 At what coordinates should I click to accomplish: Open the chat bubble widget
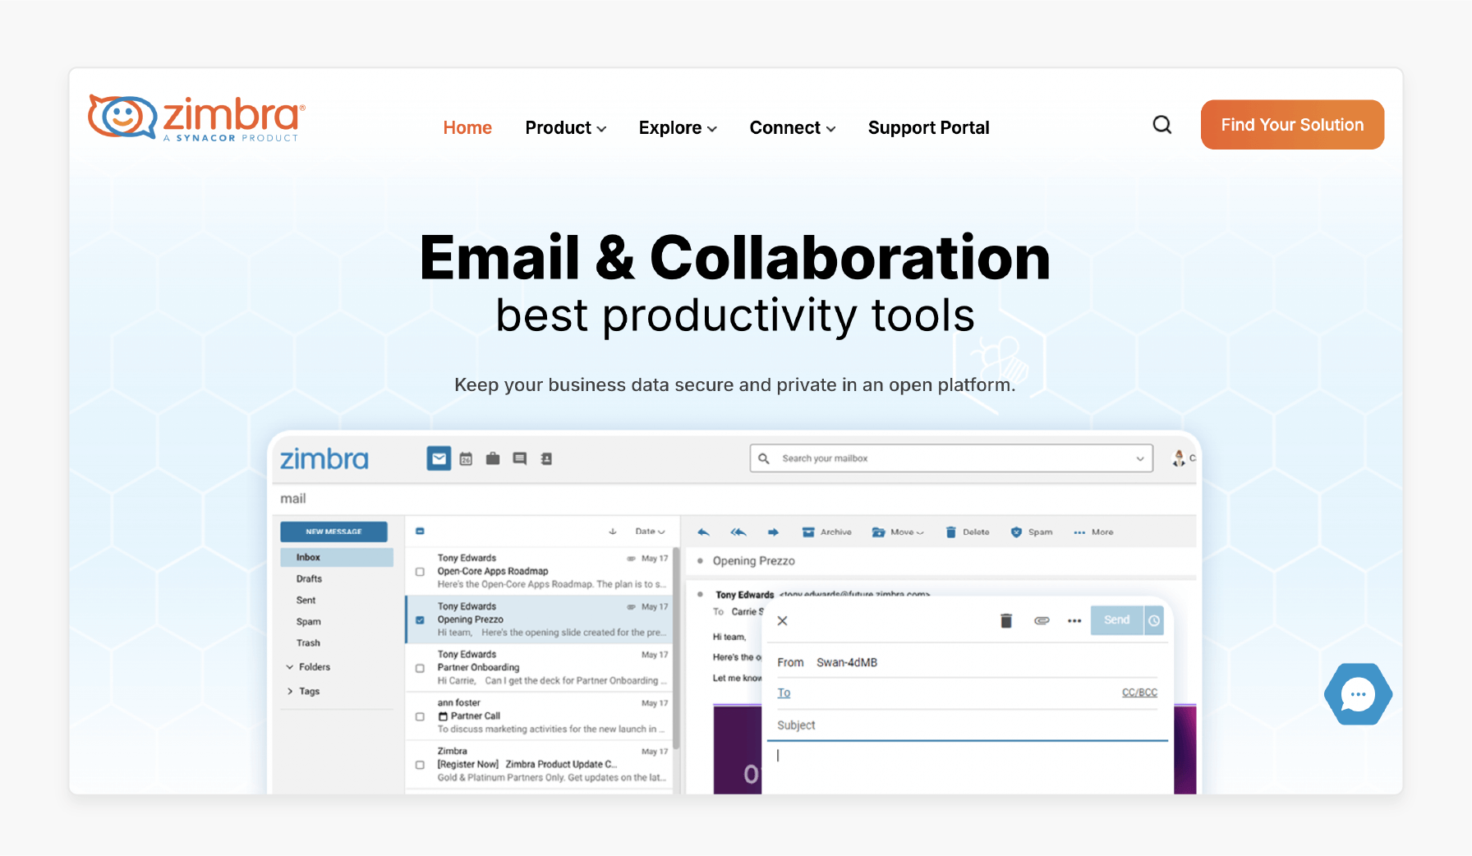coord(1358,694)
